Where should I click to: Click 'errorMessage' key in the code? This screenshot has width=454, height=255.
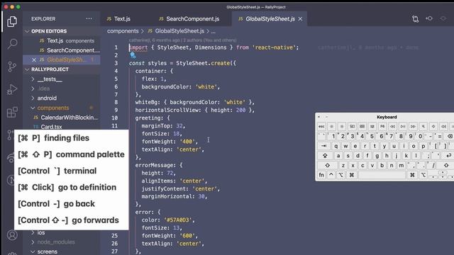(x=155, y=165)
